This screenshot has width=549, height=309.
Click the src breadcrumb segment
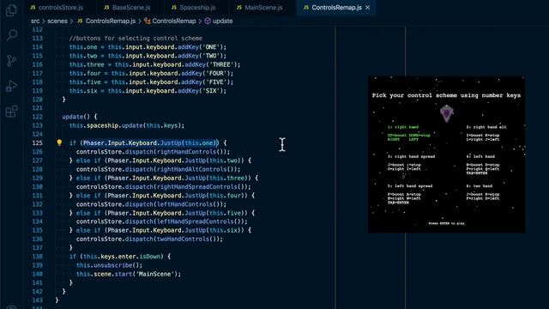click(x=35, y=21)
